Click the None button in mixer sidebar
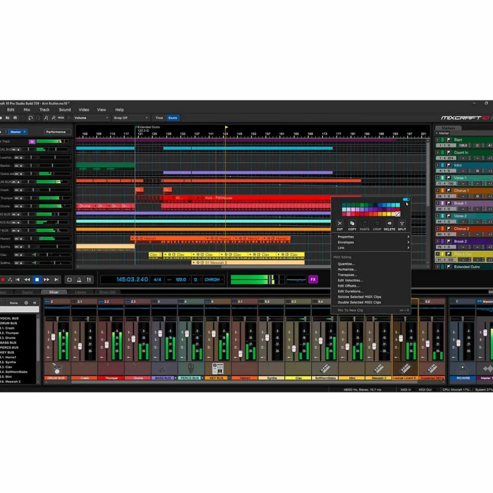The height and width of the screenshot is (493, 493). click(14, 303)
